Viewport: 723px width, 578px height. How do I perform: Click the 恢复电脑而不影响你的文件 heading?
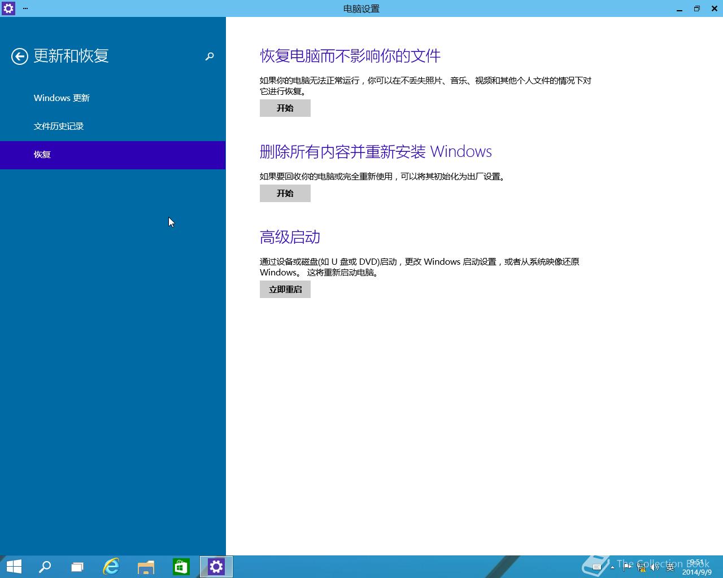click(x=350, y=56)
